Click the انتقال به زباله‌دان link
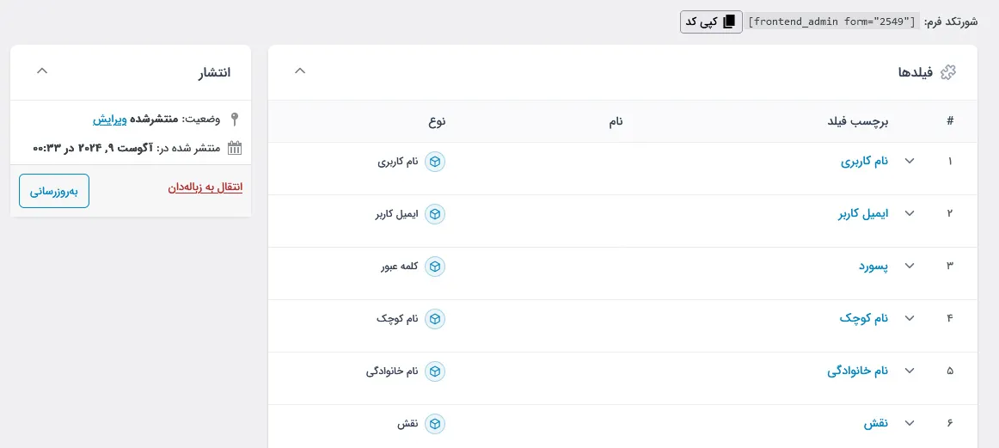Viewport: 999px width, 448px height. [205, 188]
